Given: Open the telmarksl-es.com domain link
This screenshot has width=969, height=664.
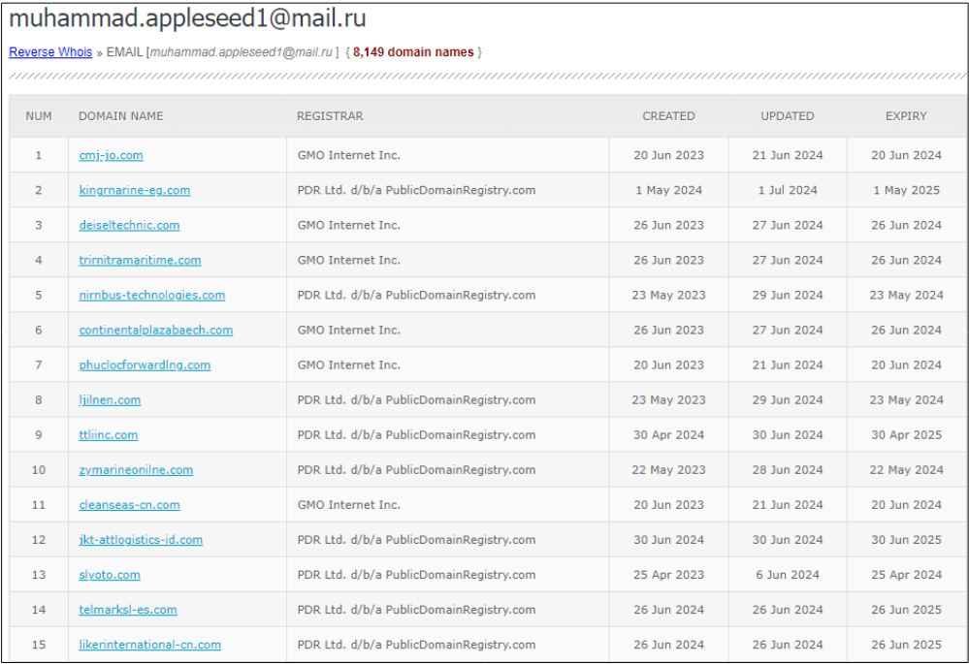Looking at the screenshot, I should 128,610.
